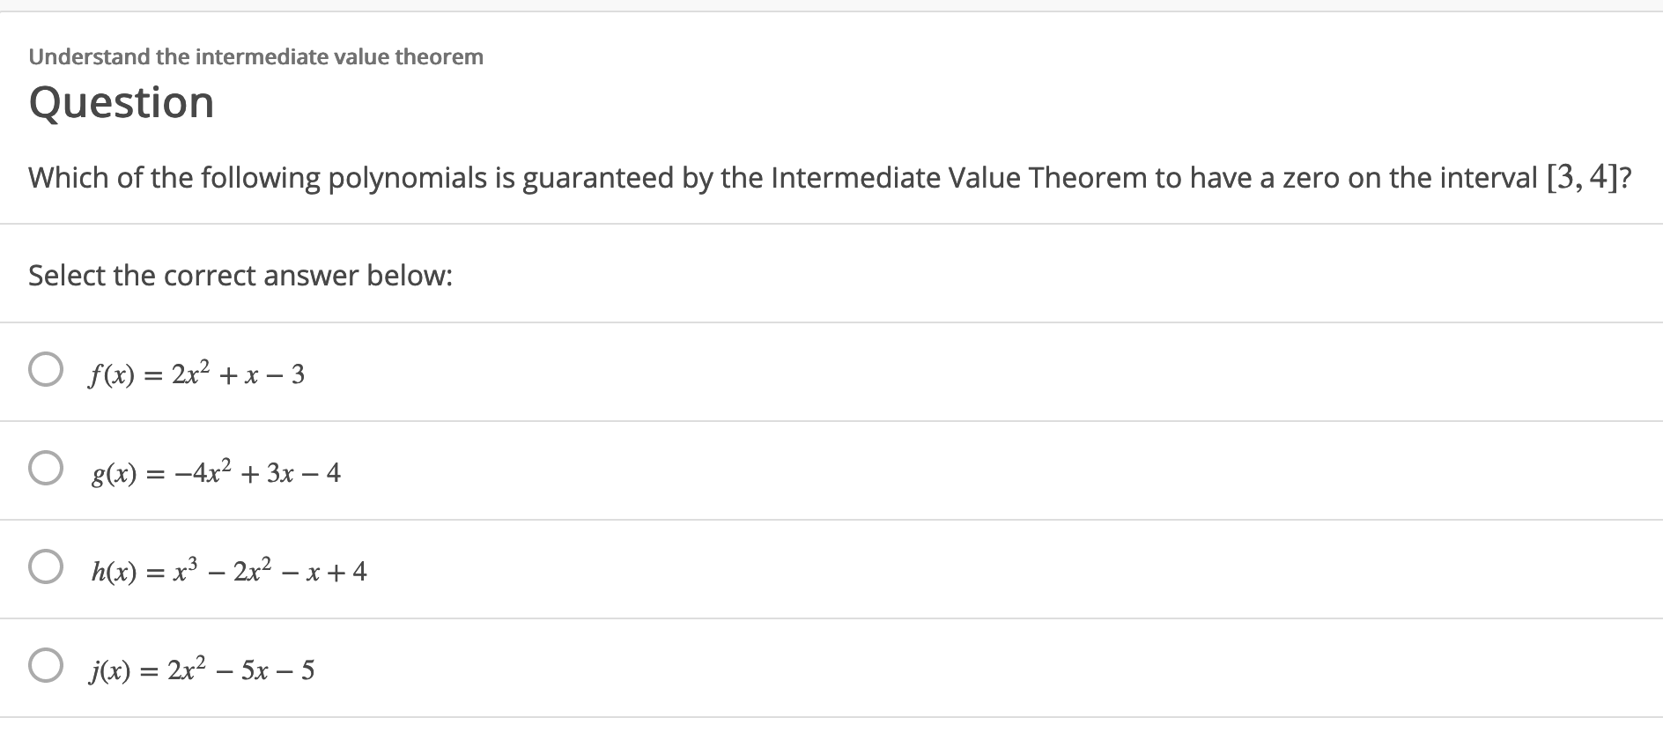The height and width of the screenshot is (740, 1663).
Task: Click the 'Question' heading text
Action: pos(121,100)
